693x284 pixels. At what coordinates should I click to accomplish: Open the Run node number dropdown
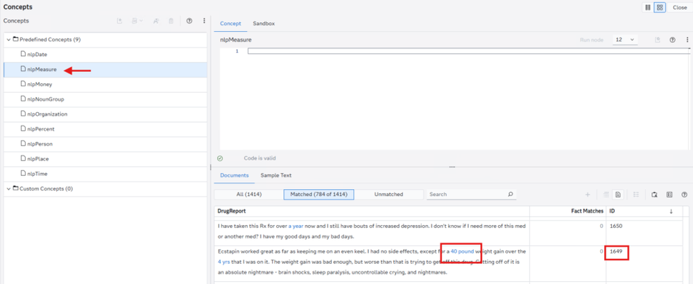[624, 39]
